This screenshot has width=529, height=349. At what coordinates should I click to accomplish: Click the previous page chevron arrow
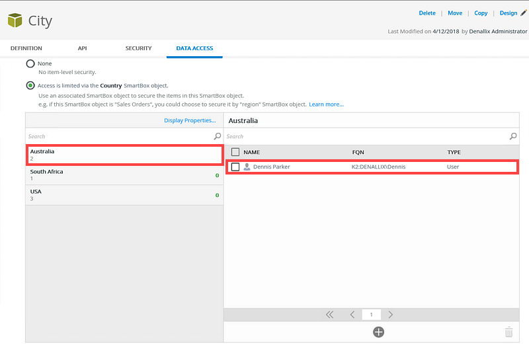point(352,315)
